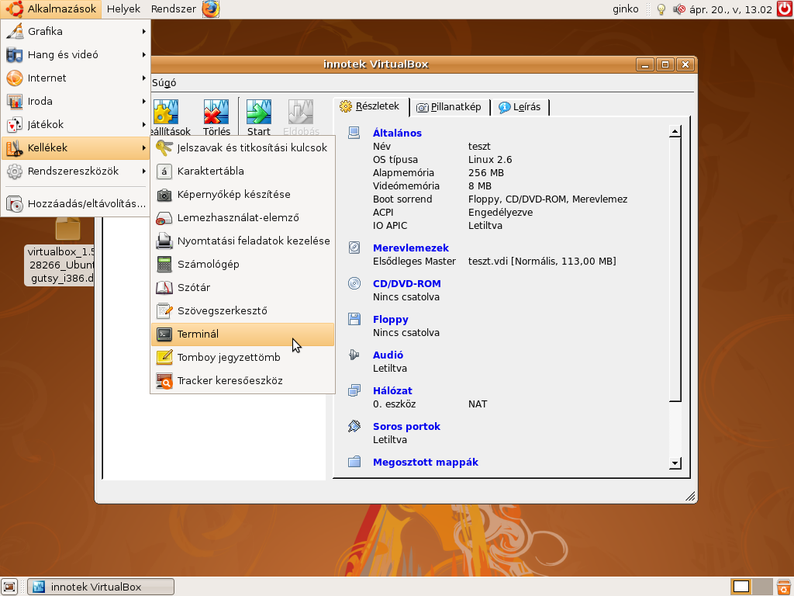Click the Terminál monitor icon
The width and height of the screenshot is (794, 596).
click(164, 334)
